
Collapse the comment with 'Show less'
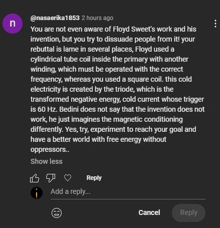pos(47,161)
